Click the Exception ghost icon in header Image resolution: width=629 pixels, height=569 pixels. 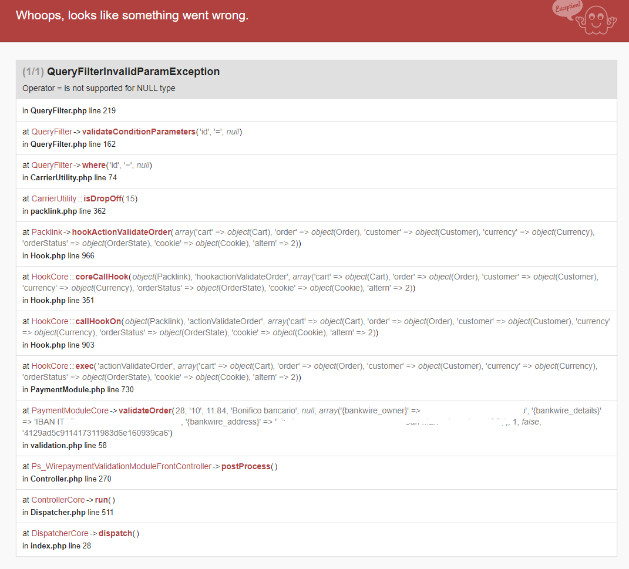[586, 18]
